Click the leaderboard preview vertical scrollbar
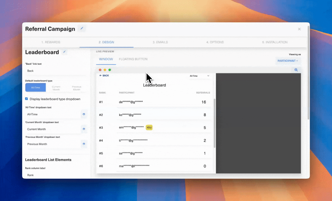This screenshot has height=201, width=332. coord(214,123)
